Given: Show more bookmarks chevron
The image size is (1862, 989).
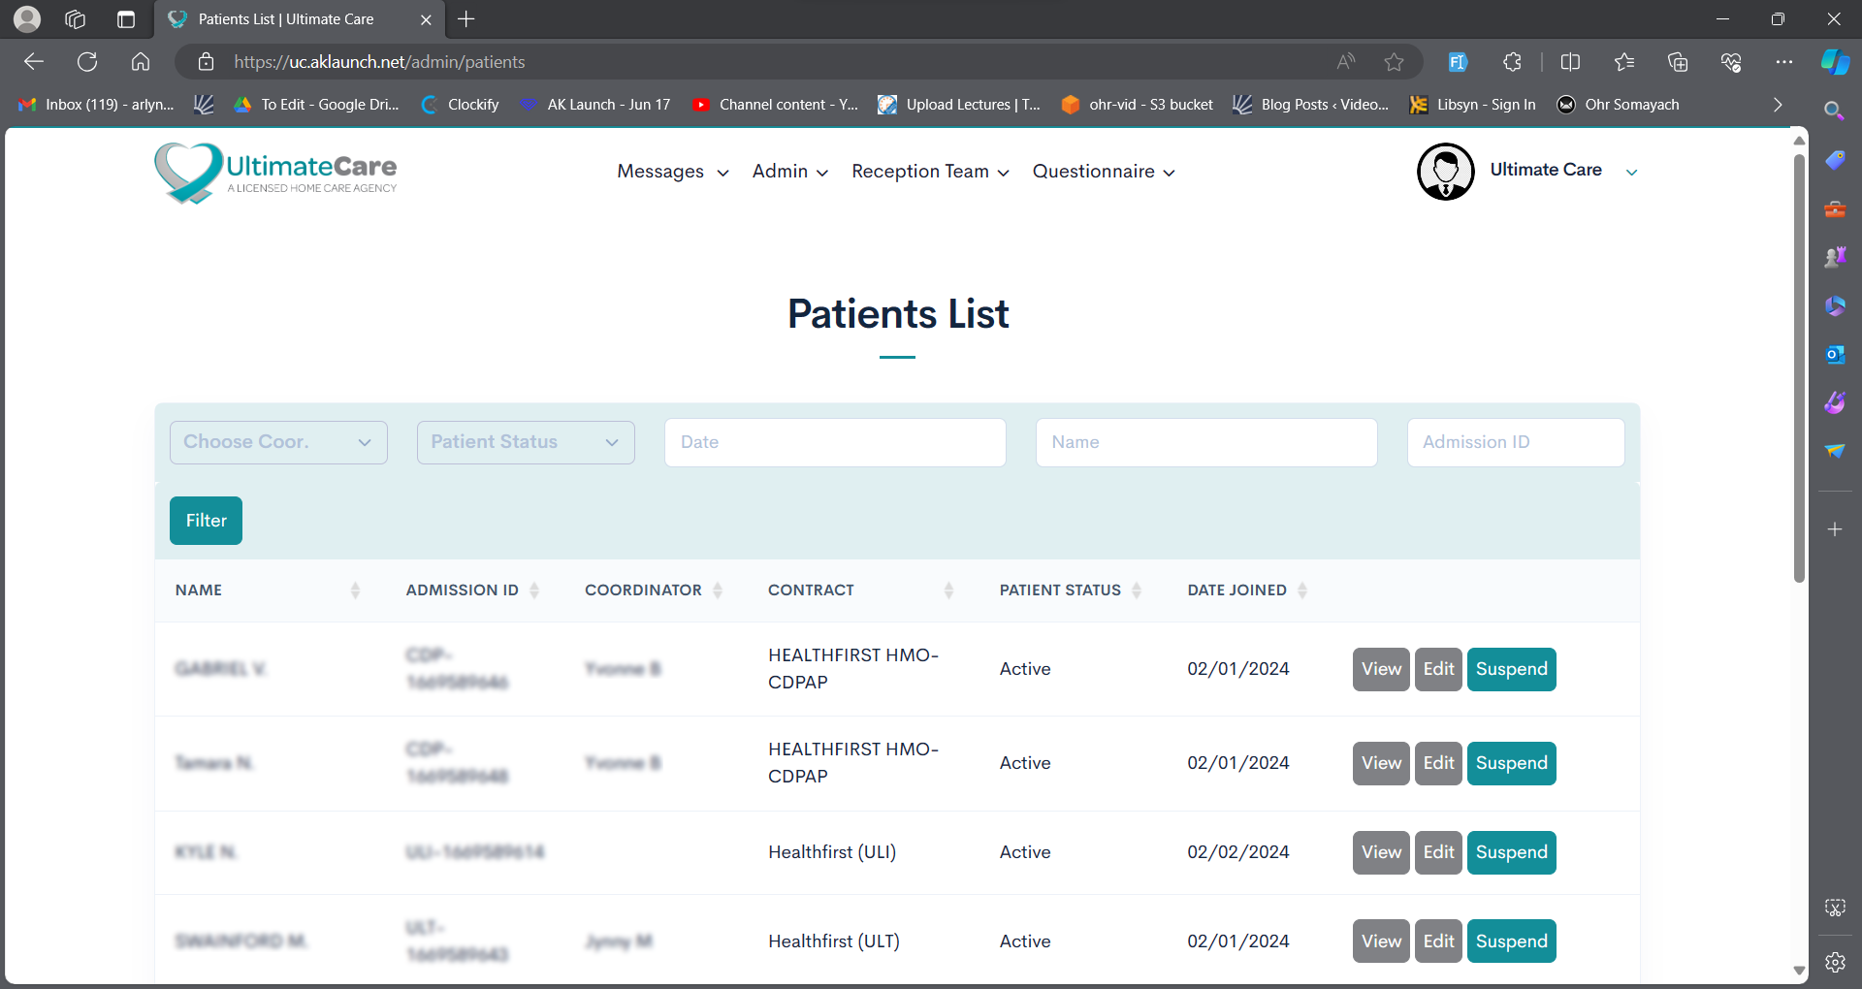Looking at the screenshot, I should click(x=1777, y=105).
